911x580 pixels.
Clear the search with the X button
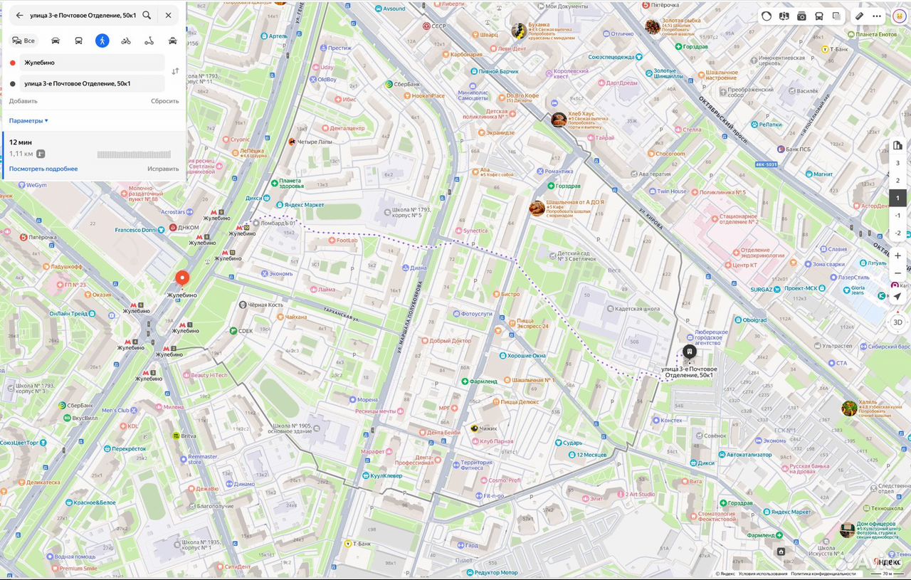[x=168, y=15]
